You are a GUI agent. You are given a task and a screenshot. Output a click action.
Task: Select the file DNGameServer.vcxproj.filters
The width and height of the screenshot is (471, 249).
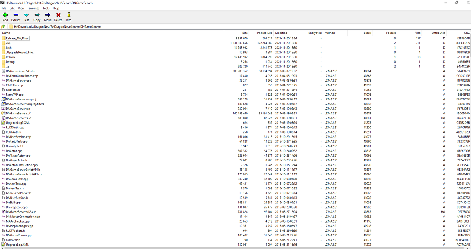tap(25, 104)
